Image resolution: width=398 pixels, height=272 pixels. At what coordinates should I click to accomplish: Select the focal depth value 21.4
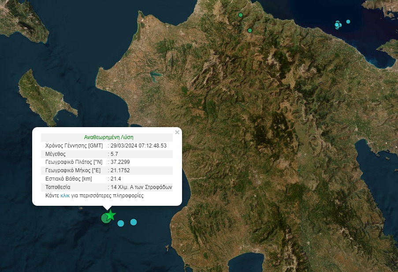(x=116, y=179)
